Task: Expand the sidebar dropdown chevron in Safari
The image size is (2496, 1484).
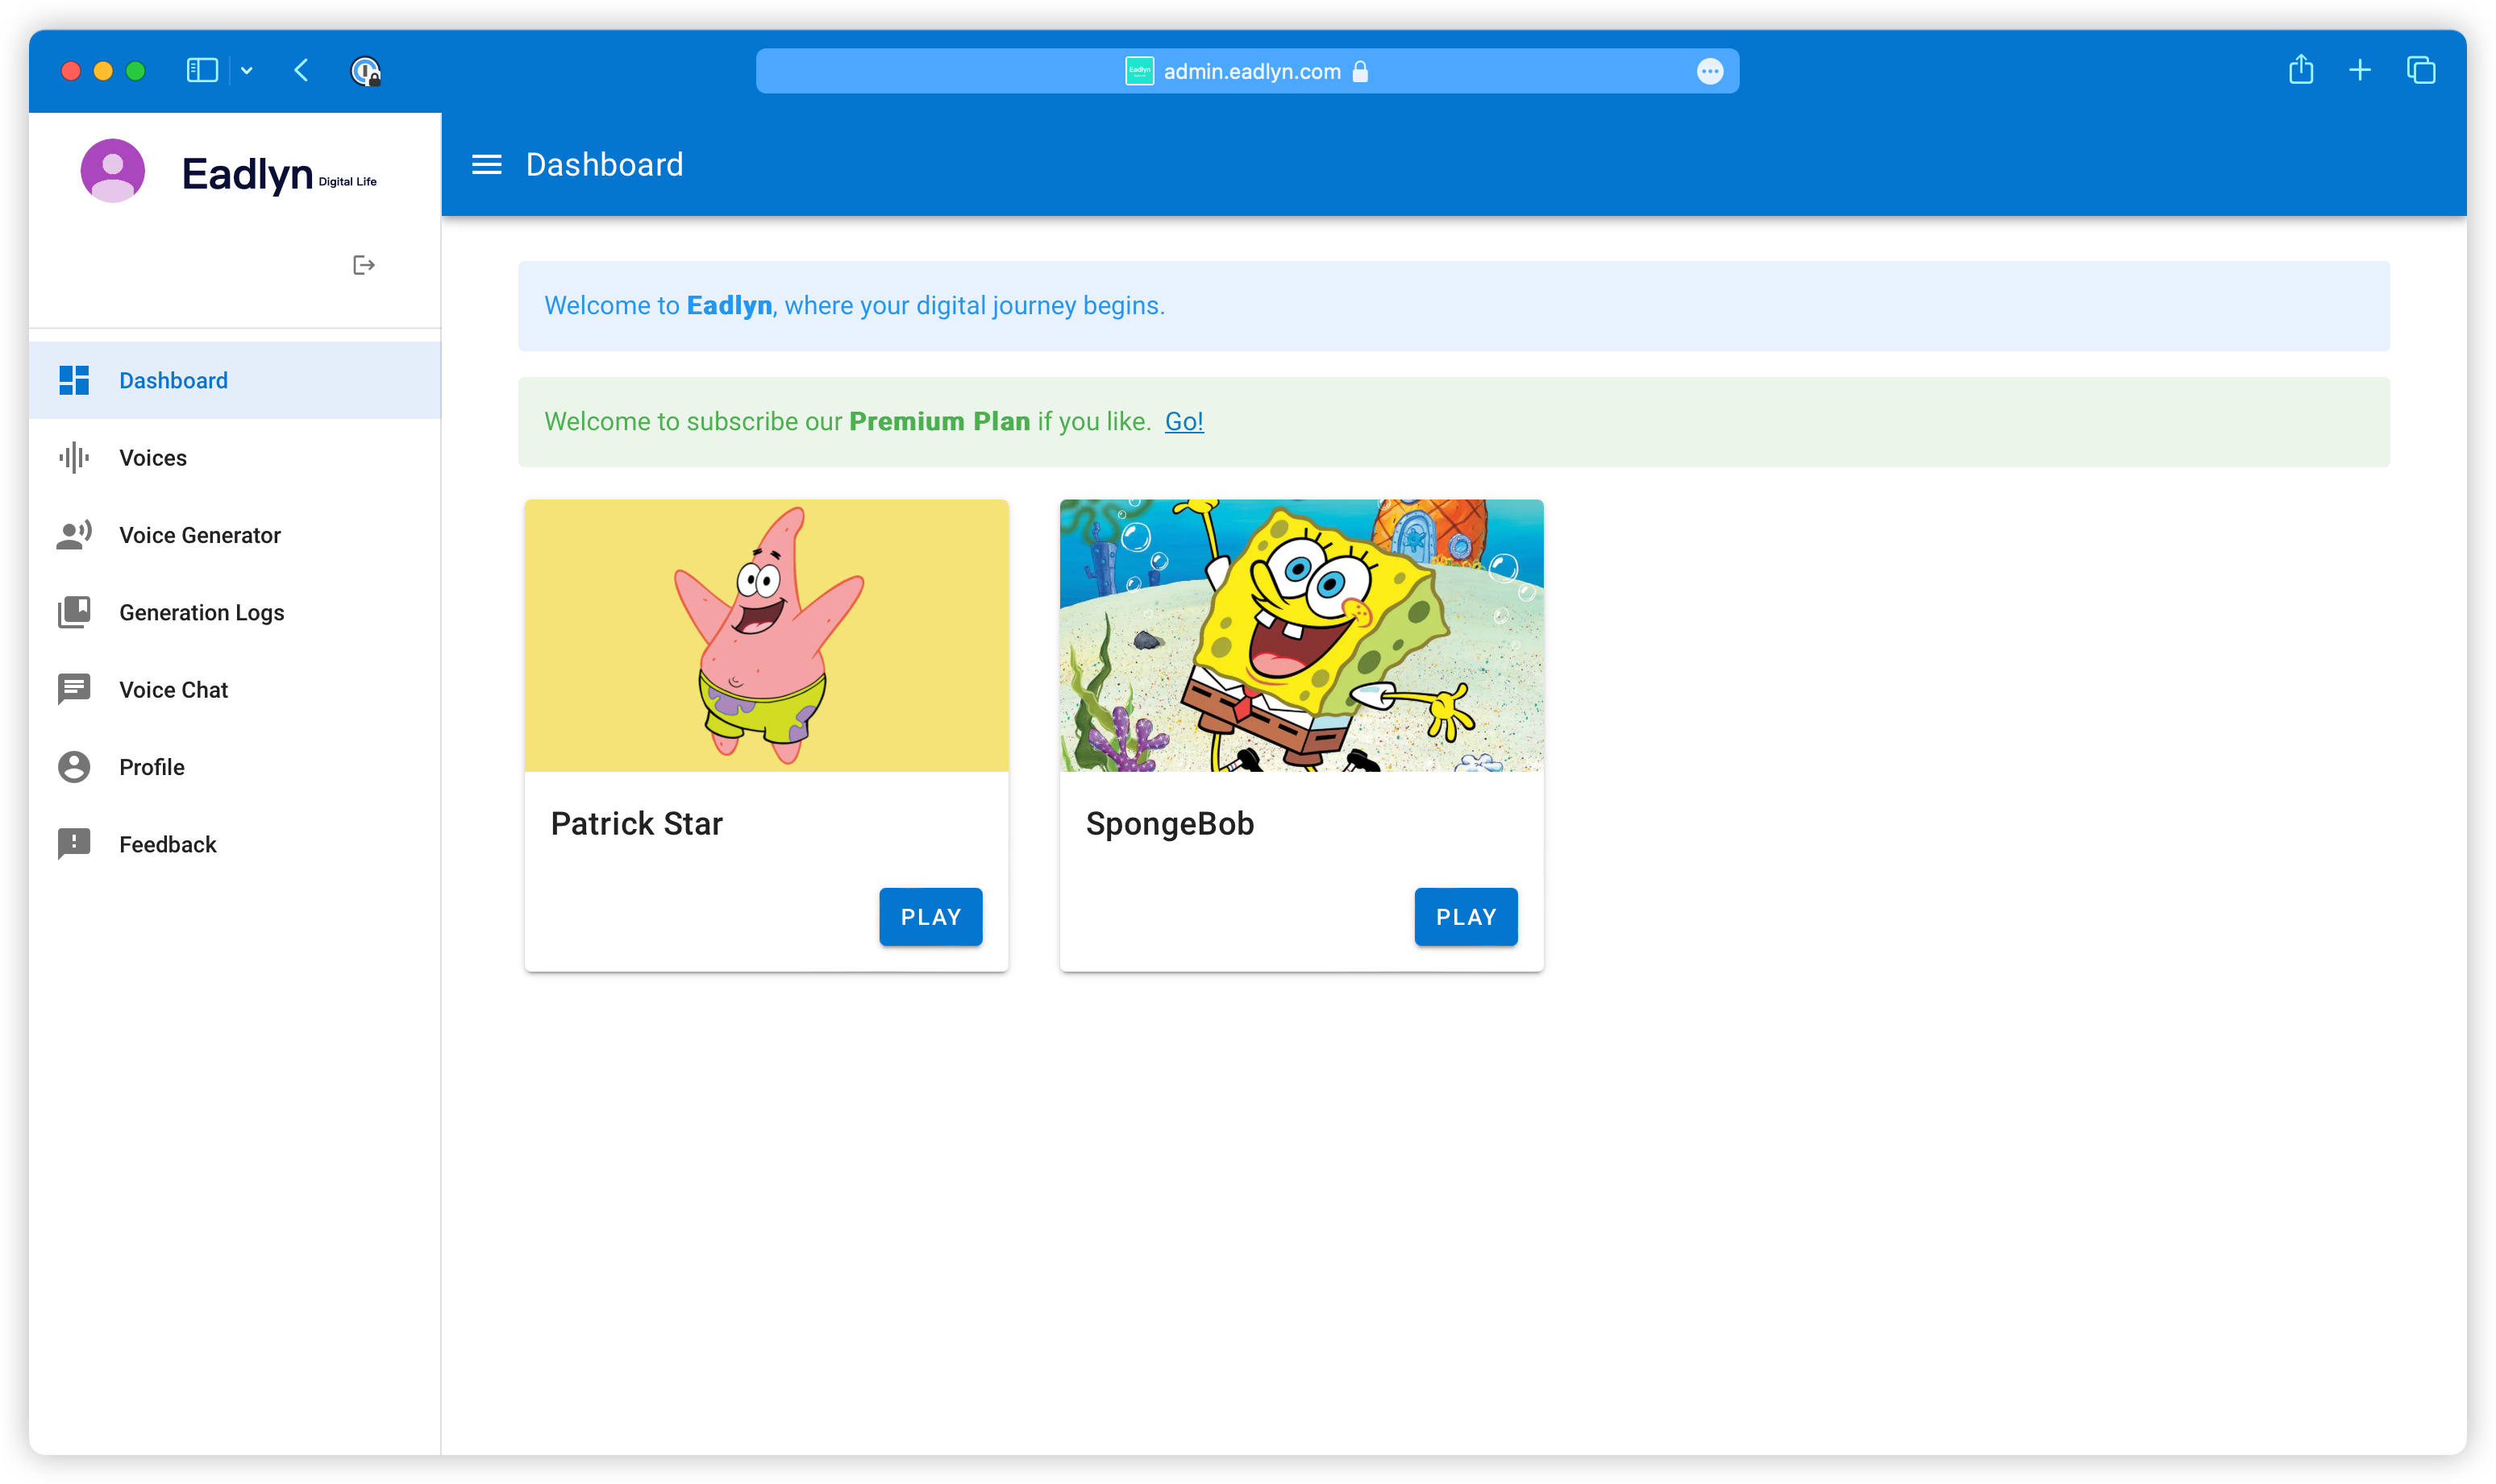Action: point(247,71)
